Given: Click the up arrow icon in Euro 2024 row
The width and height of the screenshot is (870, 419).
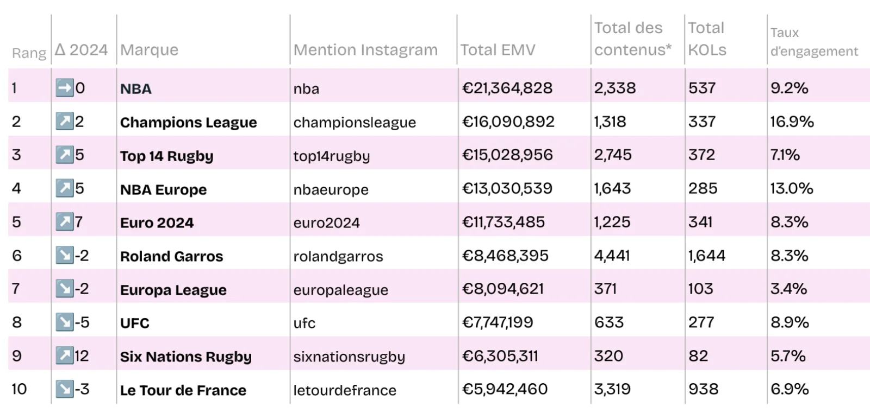Looking at the screenshot, I should pos(65,222).
